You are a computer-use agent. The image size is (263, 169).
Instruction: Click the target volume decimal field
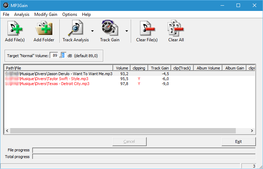pyautogui.click(x=63, y=55)
